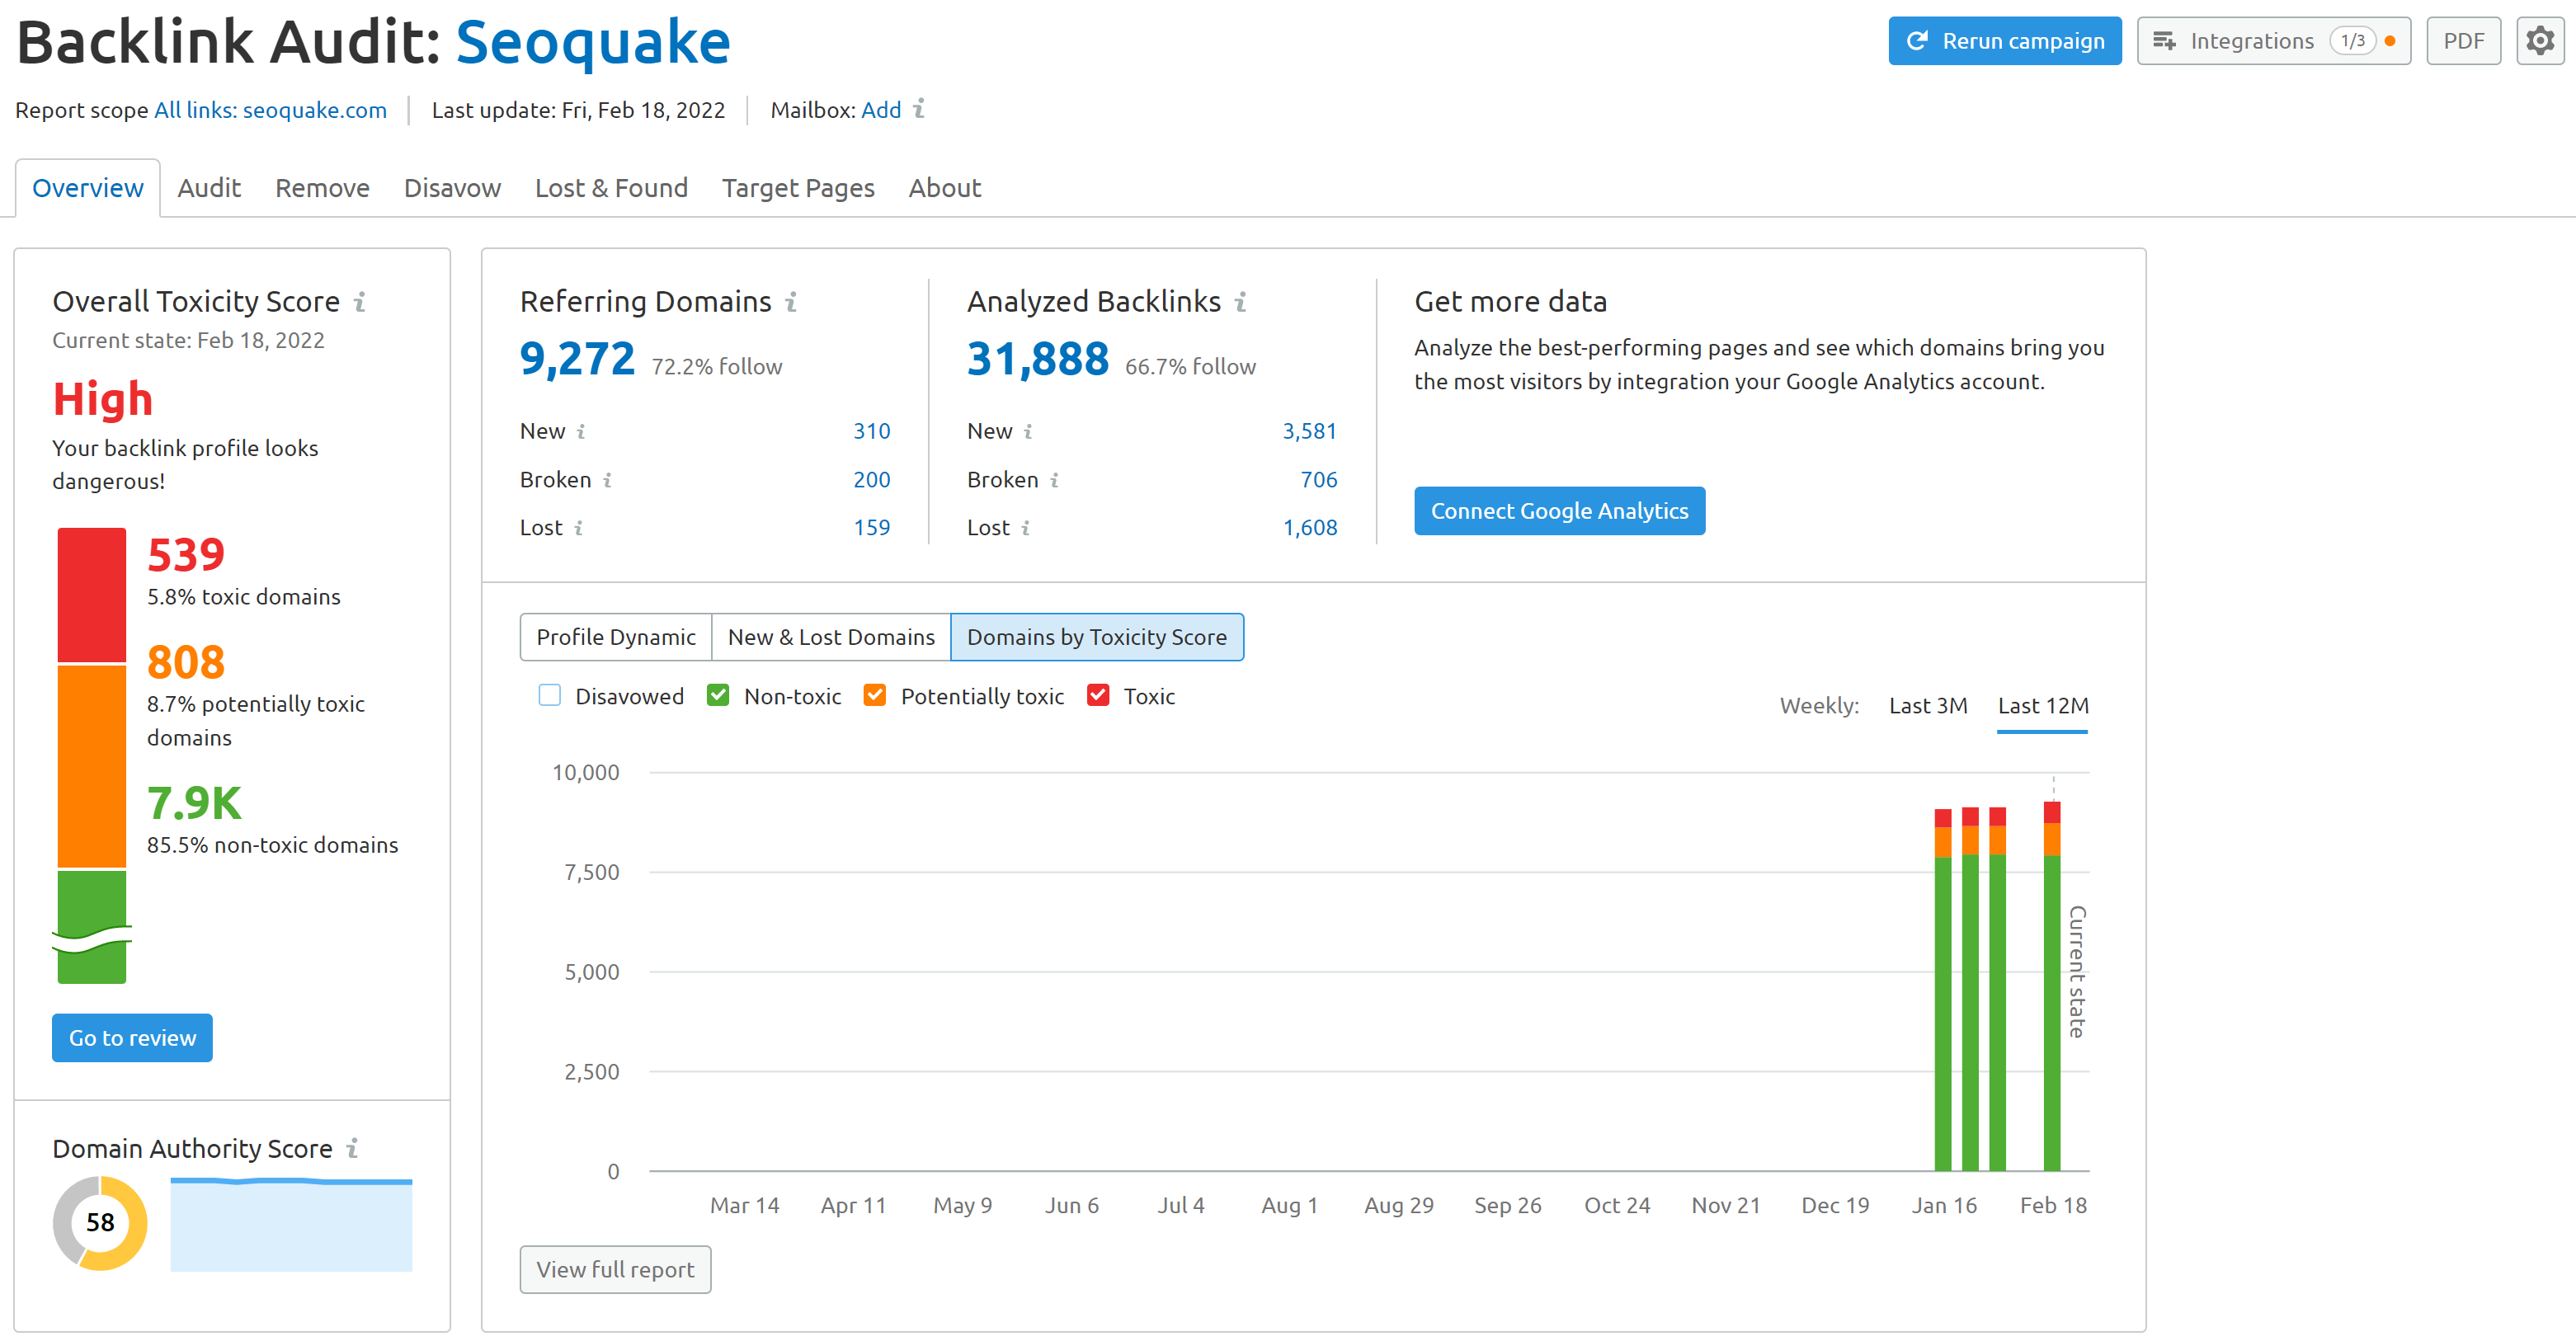The height and width of the screenshot is (1341, 2576).
Task: Open the Audit tab
Action: tap(209, 188)
